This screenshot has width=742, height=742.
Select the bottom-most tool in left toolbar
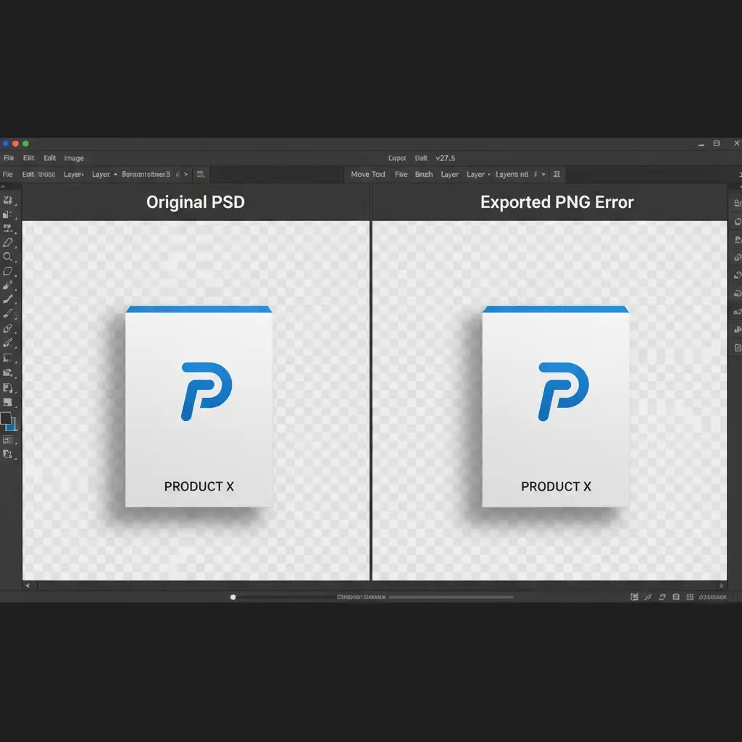click(x=8, y=454)
